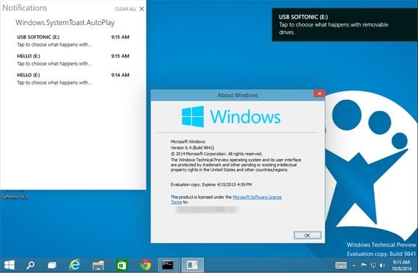The width and height of the screenshot is (418, 273).
Task: Launch Internet Explorer from the taskbar
Action: click(75, 265)
